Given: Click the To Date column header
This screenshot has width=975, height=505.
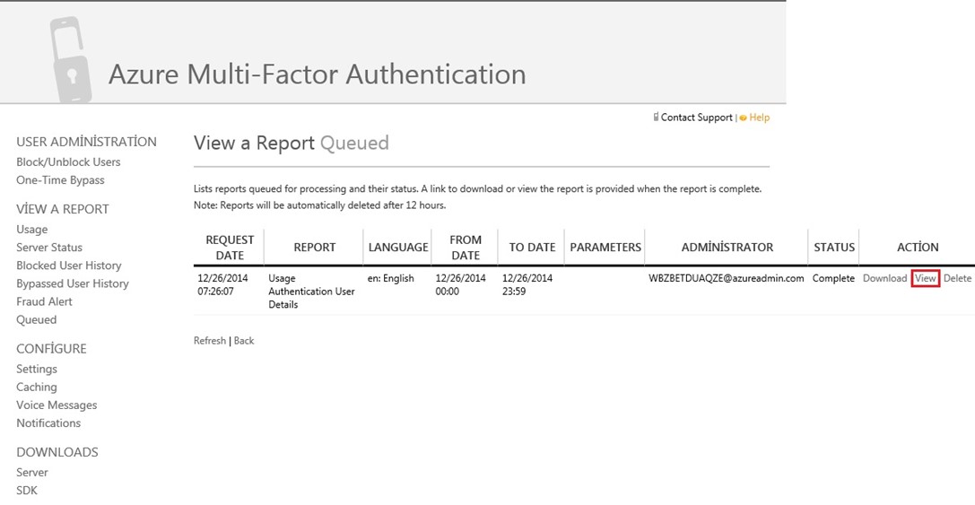Looking at the screenshot, I should pyautogui.click(x=532, y=247).
